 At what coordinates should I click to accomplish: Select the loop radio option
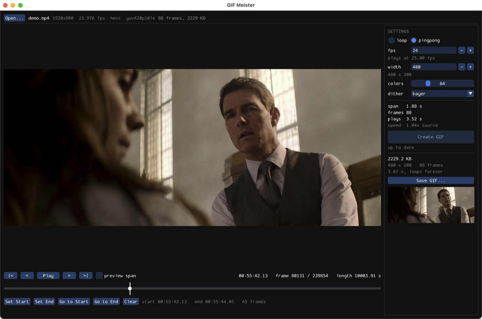tap(391, 40)
